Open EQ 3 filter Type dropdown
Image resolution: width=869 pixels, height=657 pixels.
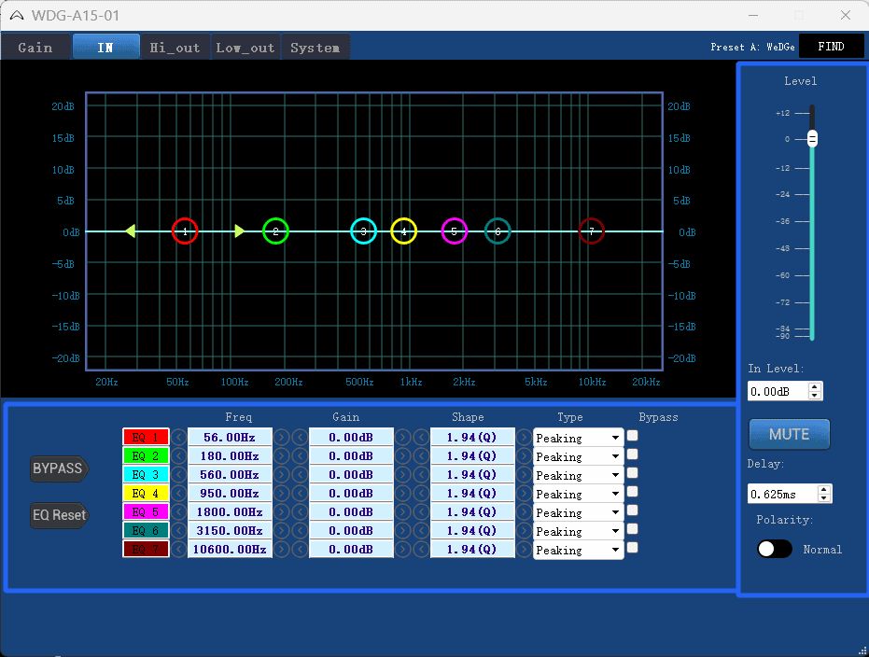578,475
